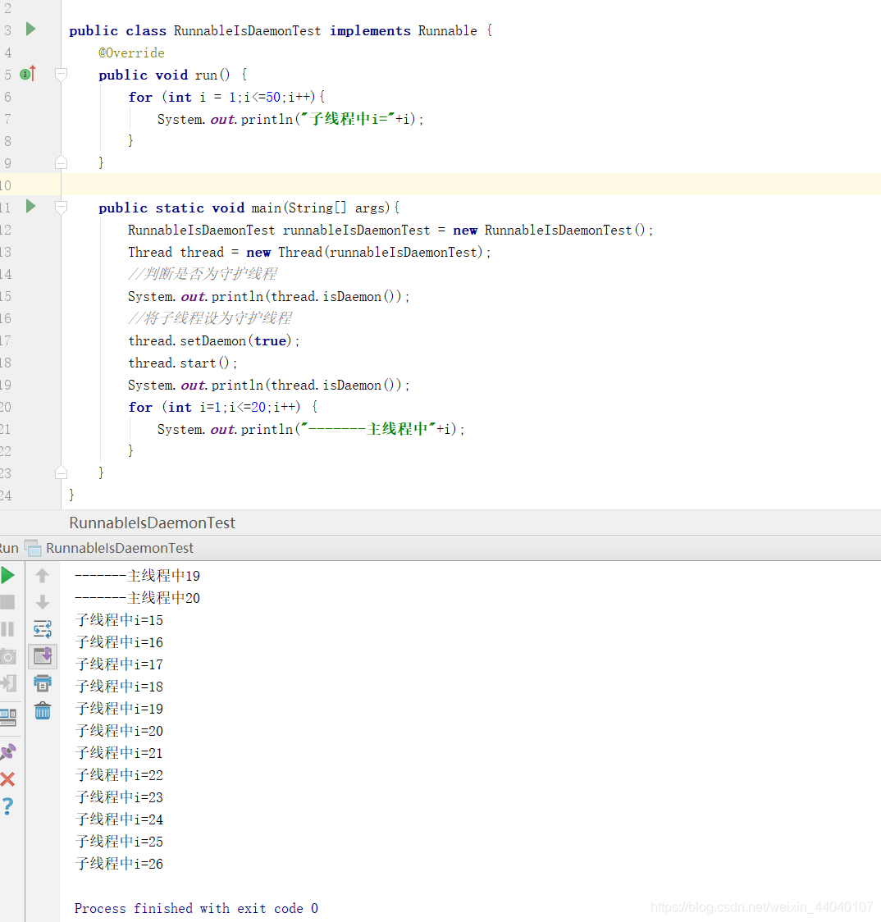The image size is (881, 922).
Task: Pause output in the Run panel
Action: (x=7, y=629)
